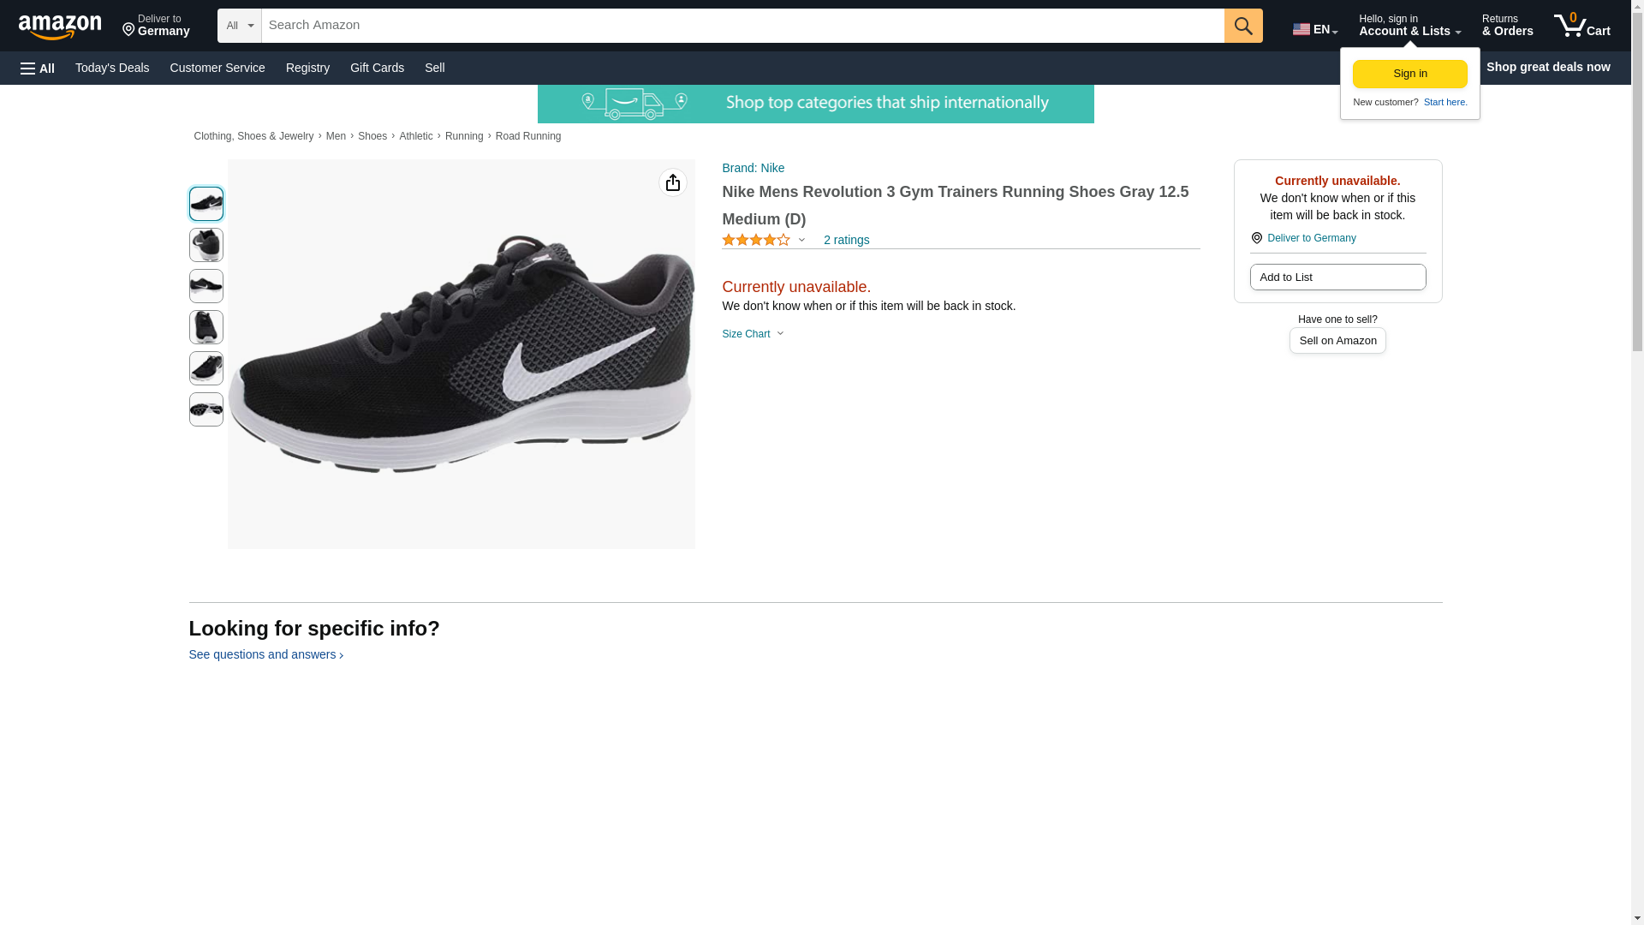Image resolution: width=1644 pixels, height=925 pixels.
Task: Click the Add to List button
Action: point(1337,277)
